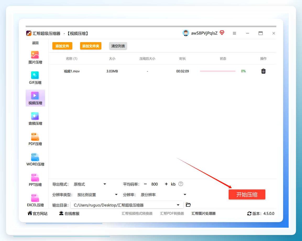Viewport: 302px width, 241px height.
Task: Open the 图片压缩 image compression tool
Action: click(35, 57)
